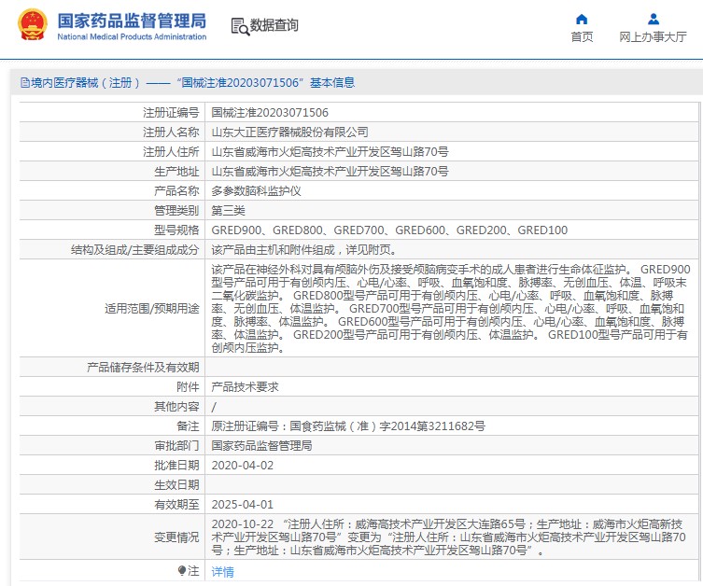Click the 首页 home icon
The width and height of the screenshot is (703, 586).
point(582,19)
